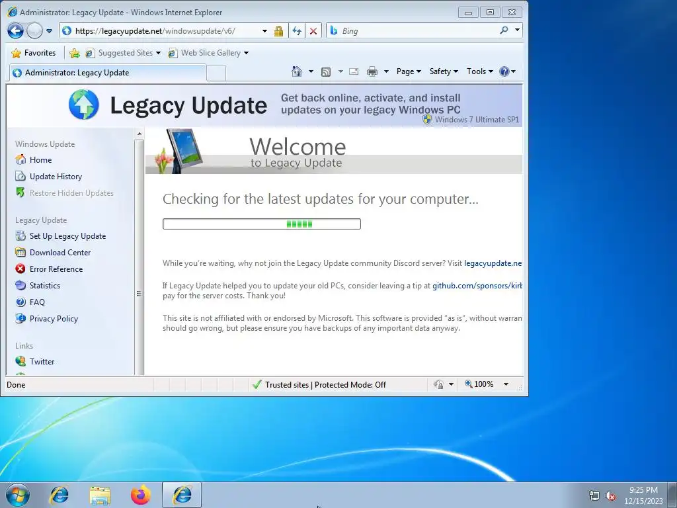Launch Firefox from the taskbar
This screenshot has width=677, height=508.
click(141, 495)
